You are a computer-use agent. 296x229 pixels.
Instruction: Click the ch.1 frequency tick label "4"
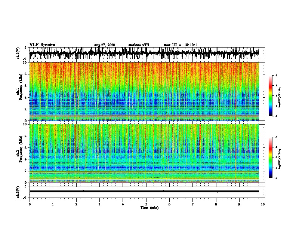coord(26,98)
